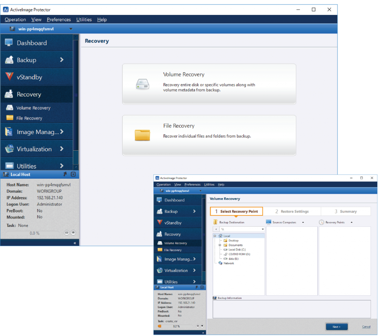Click the Volume Recovery drive icon in main panel

[142, 84]
